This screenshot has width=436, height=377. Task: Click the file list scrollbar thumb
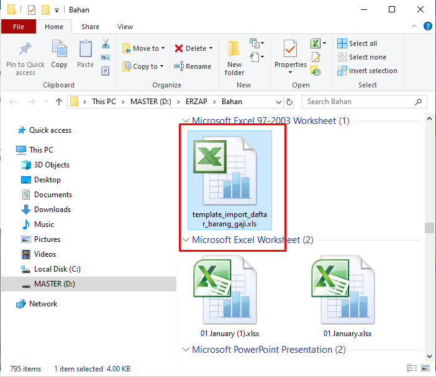click(429, 228)
